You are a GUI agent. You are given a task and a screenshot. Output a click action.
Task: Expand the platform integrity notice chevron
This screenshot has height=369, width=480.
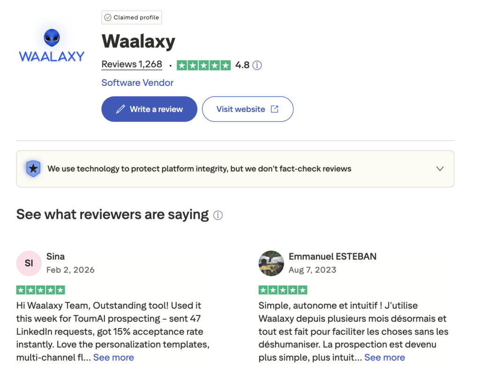coord(440,169)
